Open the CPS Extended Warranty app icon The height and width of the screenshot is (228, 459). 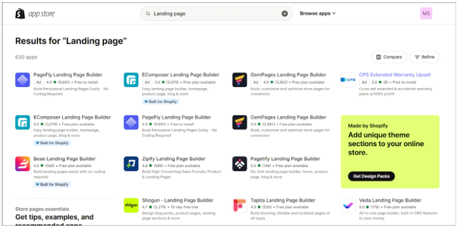tap(348, 80)
